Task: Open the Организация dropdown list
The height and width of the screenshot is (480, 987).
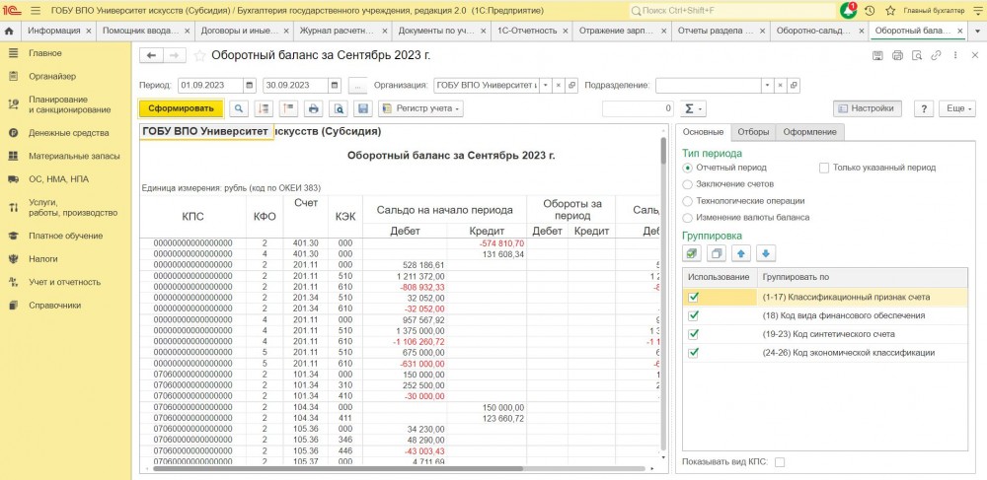Action: (x=544, y=85)
